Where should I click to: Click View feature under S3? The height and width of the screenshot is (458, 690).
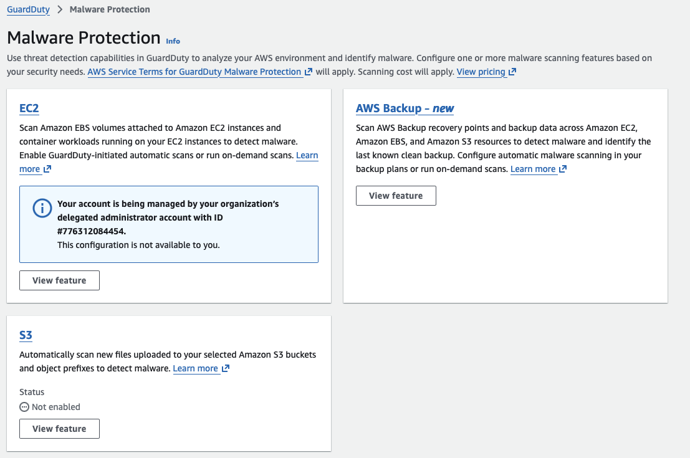[59, 429]
